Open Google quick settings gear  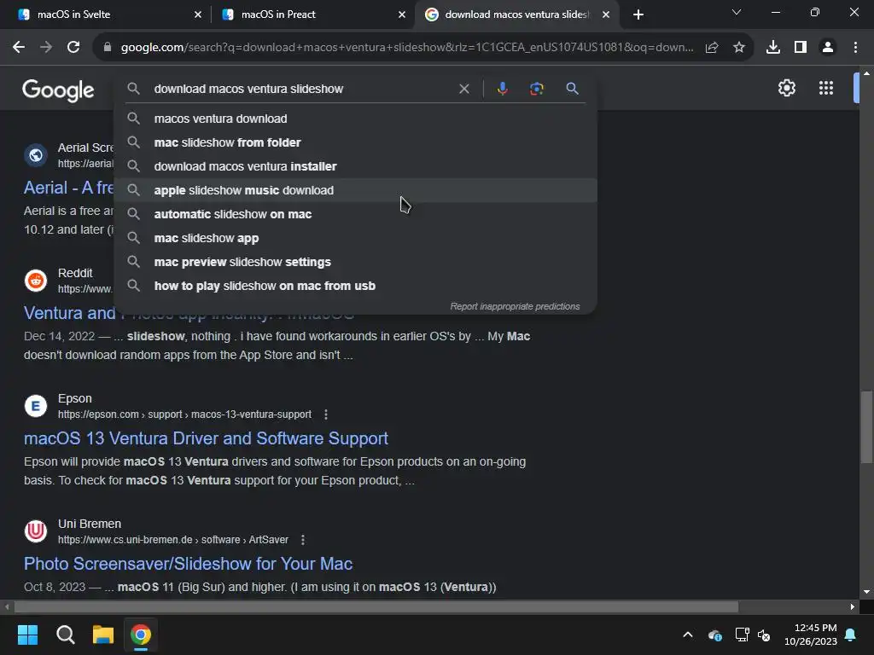(x=786, y=88)
